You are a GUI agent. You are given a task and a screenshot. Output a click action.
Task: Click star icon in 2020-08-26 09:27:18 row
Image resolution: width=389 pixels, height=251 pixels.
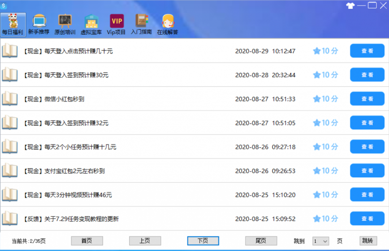(316, 147)
